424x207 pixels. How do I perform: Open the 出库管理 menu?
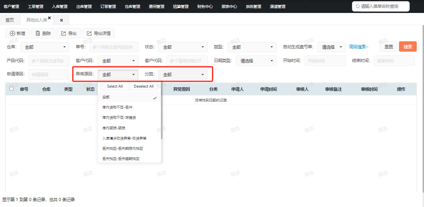[x=84, y=6]
